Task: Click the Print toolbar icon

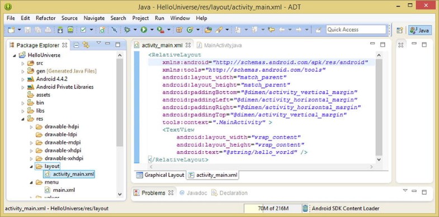Action: 48,30
